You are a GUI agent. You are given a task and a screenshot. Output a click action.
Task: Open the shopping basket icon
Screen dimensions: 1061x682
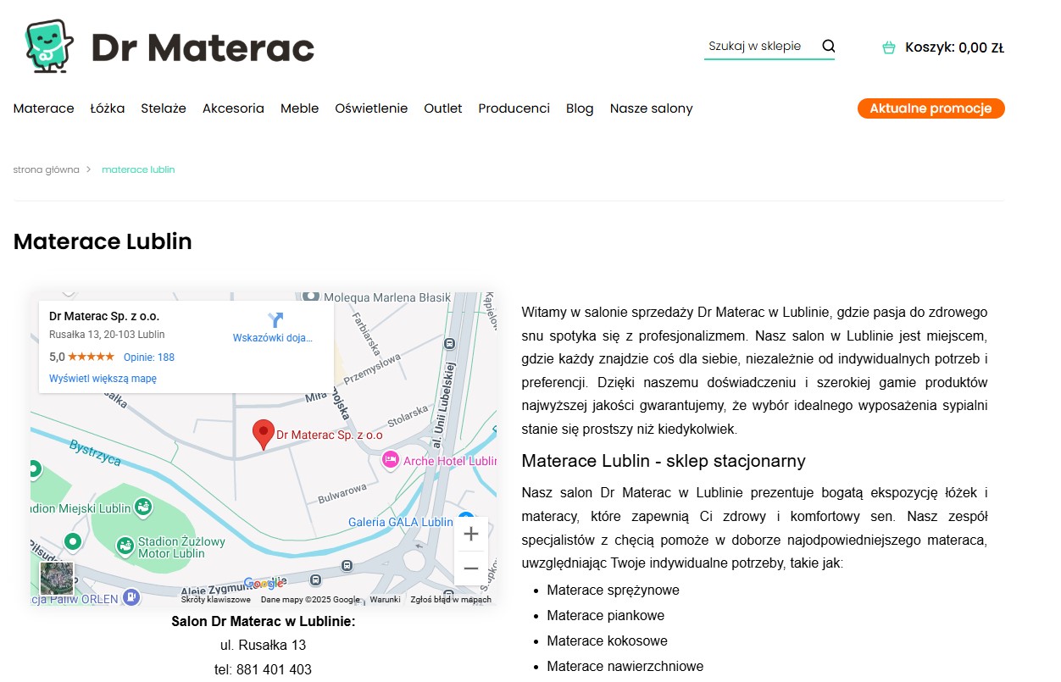pos(889,47)
